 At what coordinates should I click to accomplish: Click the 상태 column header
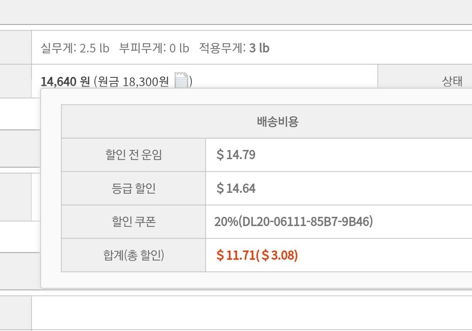pos(452,81)
